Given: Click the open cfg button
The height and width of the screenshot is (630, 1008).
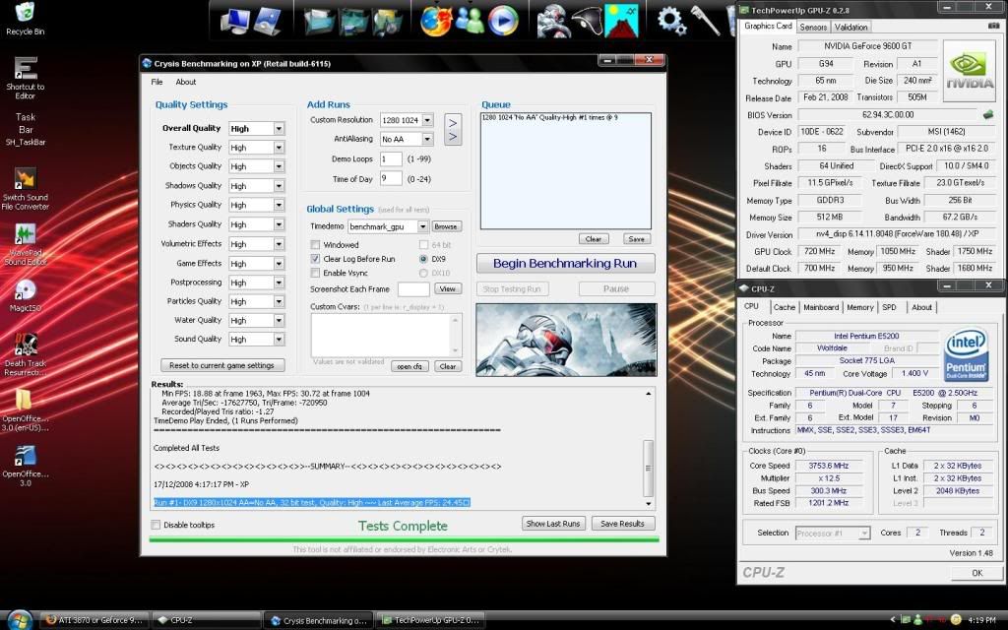Looking at the screenshot, I should click(410, 366).
